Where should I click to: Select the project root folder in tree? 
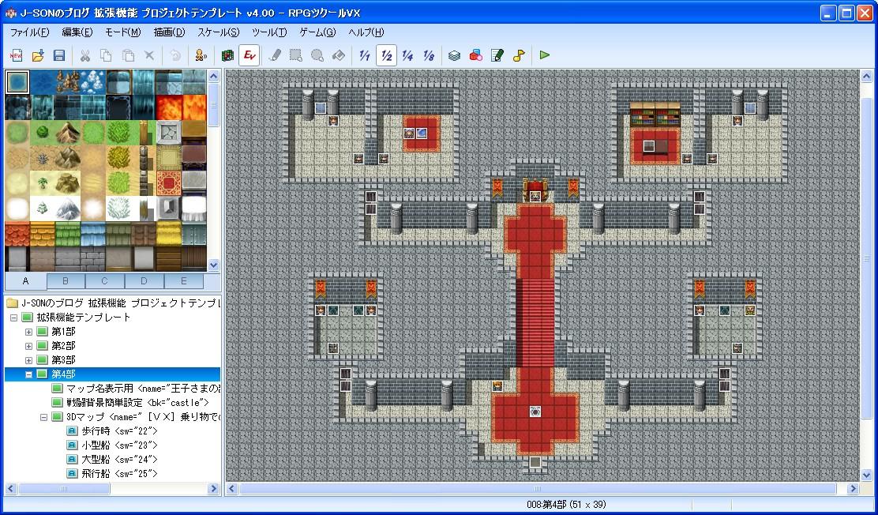[113, 303]
